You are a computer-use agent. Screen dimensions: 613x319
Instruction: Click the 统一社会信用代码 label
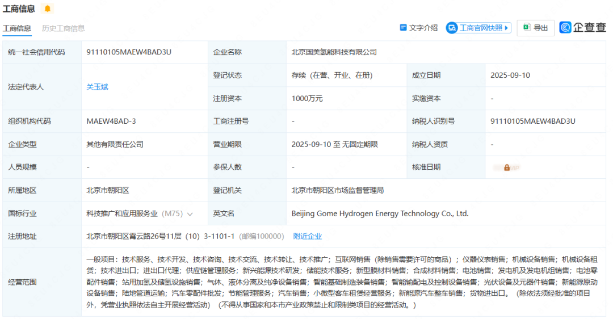click(36, 52)
